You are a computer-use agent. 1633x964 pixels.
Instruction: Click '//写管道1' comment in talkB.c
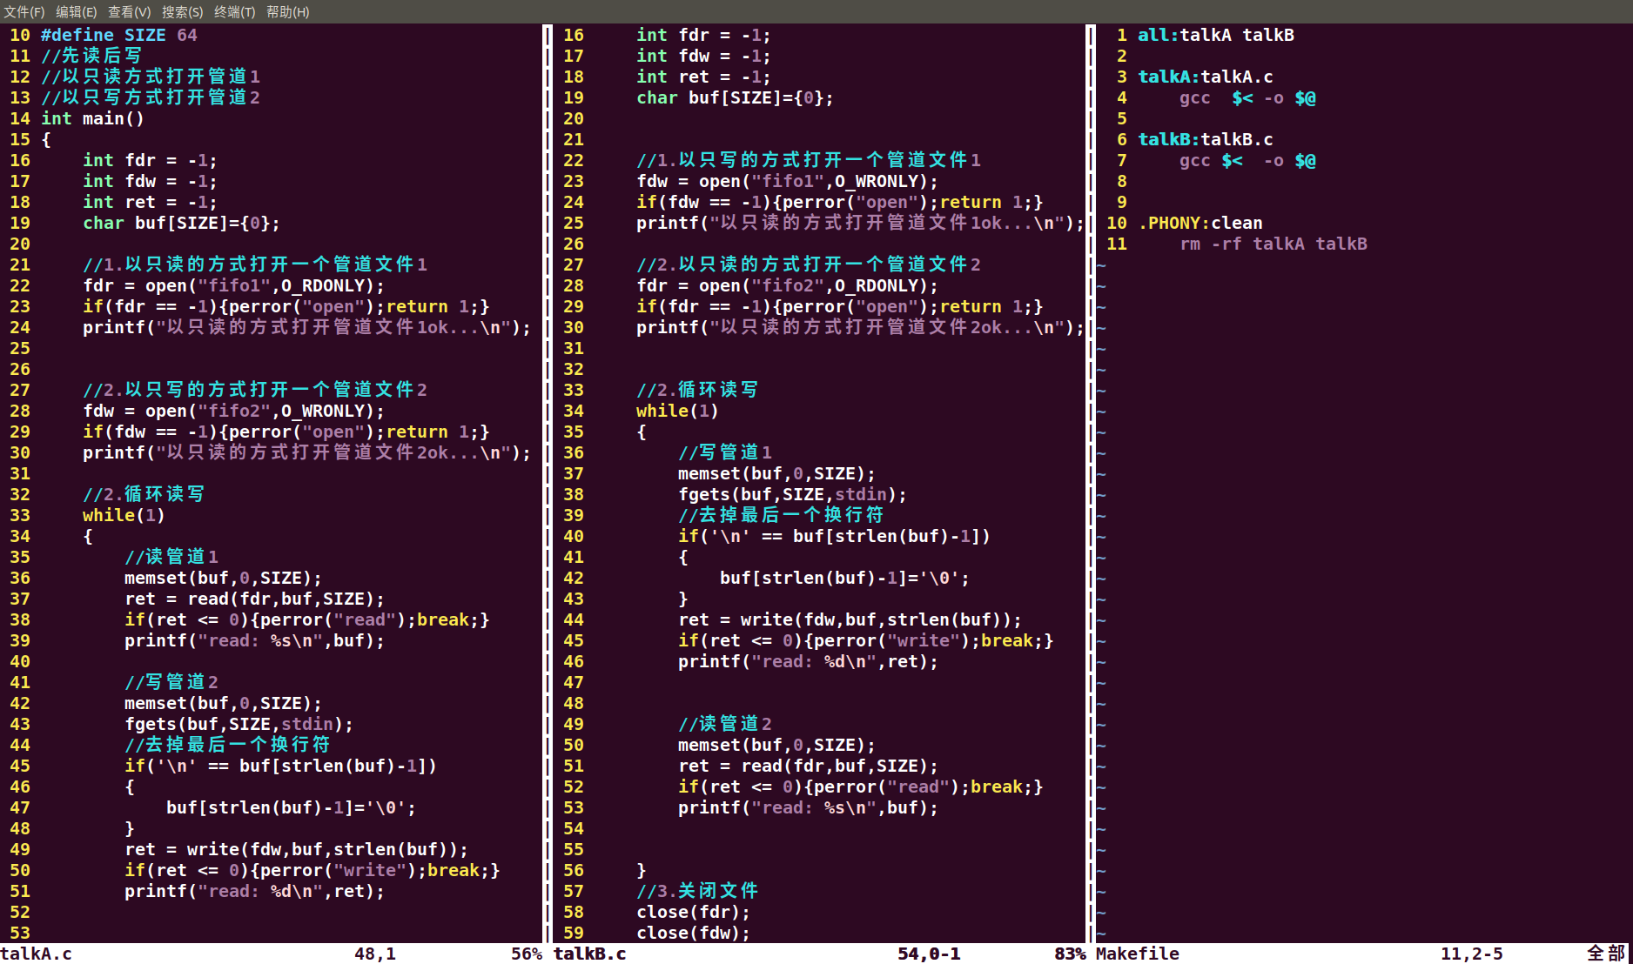724,452
